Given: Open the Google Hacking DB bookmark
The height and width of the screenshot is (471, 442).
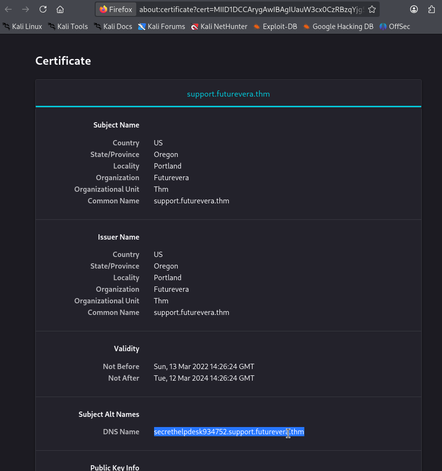Looking at the screenshot, I should click(x=338, y=27).
